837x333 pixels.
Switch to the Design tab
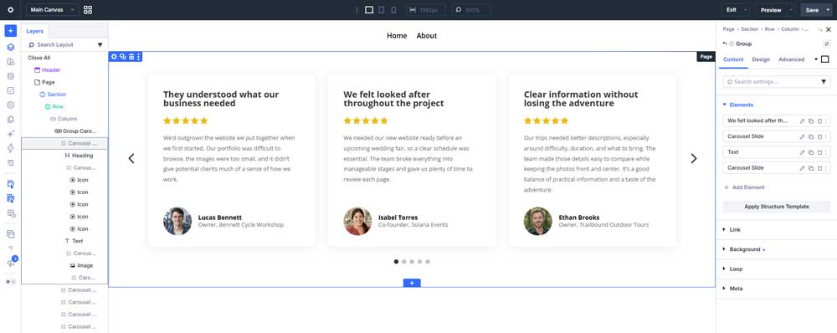coord(761,59)
